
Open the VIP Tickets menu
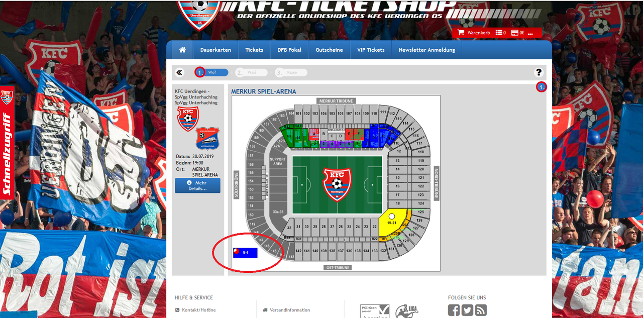coord(371,50)
